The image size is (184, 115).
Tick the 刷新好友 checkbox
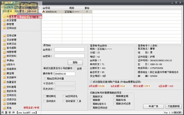pos(91,97)
